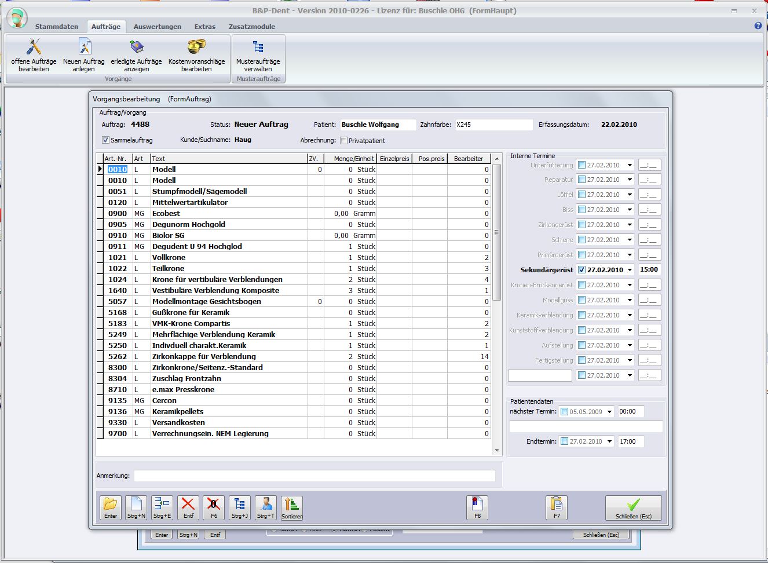Viewport: 768px width, 563px height.
Task: Expand the Fertigstellung date dropdown
Action: click(x=630, y=360)
